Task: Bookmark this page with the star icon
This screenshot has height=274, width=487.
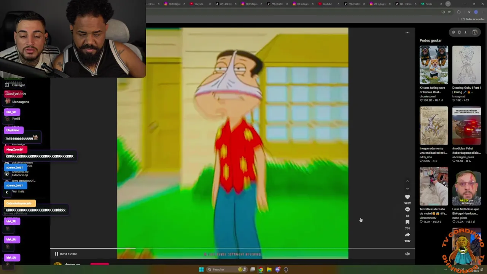Action: point(449,12)
